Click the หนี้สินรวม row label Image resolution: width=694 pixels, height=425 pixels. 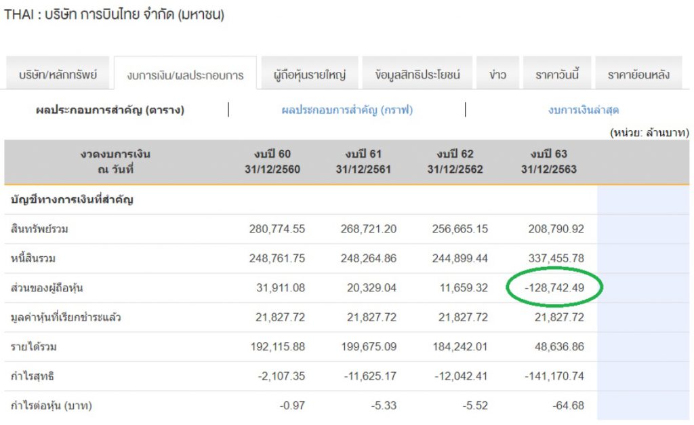coord(33,258)
